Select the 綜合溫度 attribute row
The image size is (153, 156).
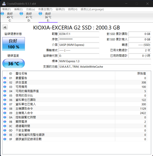point(75,82)
